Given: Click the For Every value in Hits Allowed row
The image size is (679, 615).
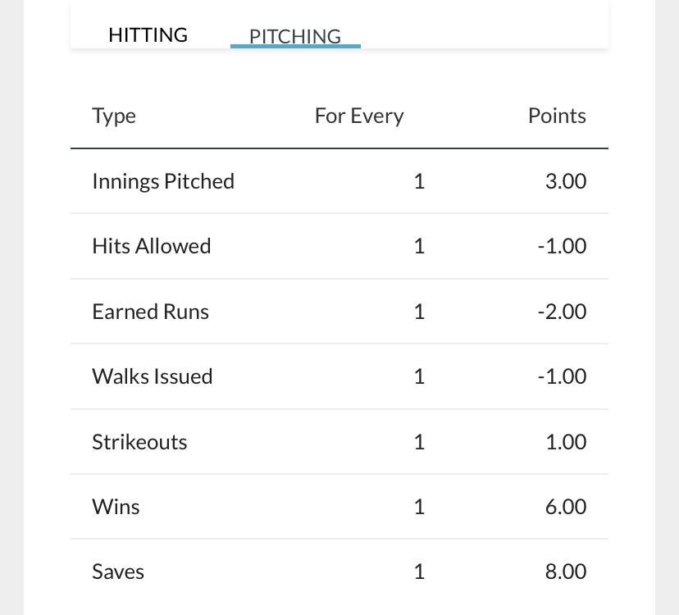Looking at the screenshot, I should [419, 246].
